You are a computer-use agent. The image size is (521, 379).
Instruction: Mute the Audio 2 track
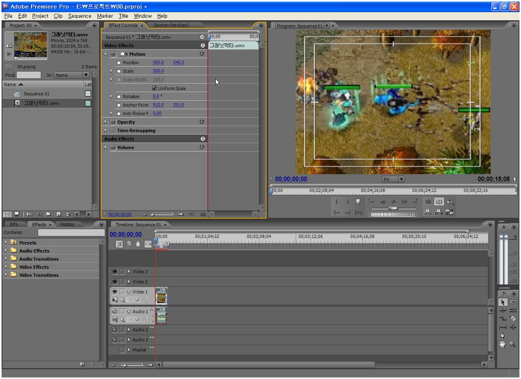pos(114,330)
